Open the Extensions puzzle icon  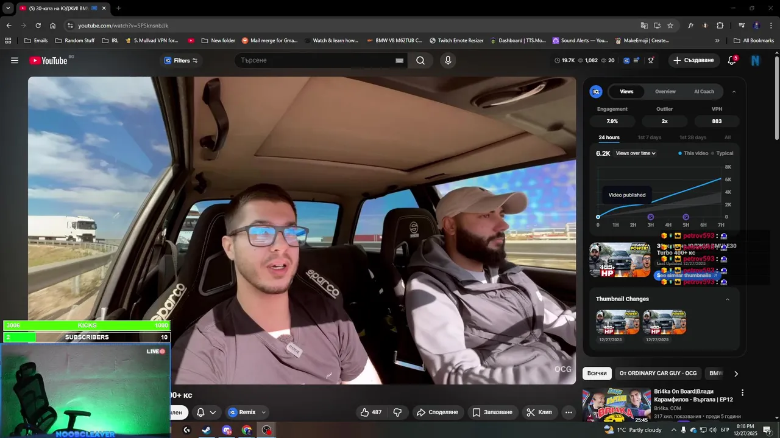(x=720, y=26)
